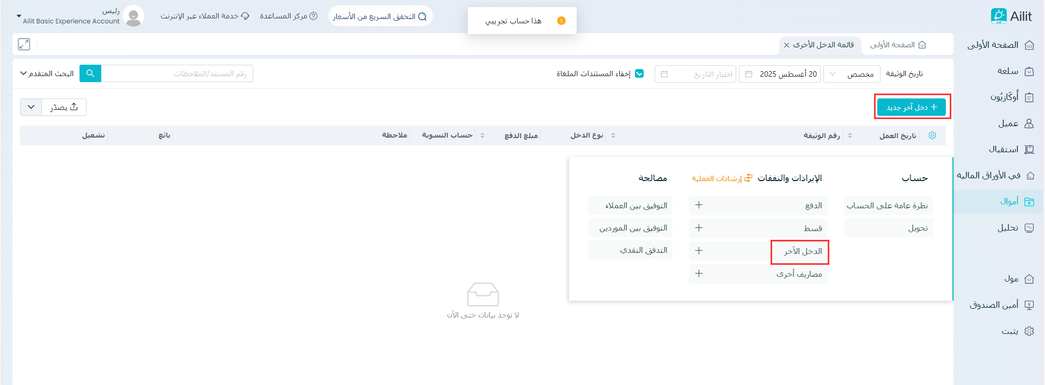Toggle إخفاء المستندات الملغاة checkbox
The height and width of the screenshot is (385, 1045).
coord(639,73)
